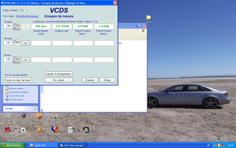Viewport: 236px width, 148px height.
Task: Open the MediaCenter Evolution desktop icon
Action: point(7,131)
